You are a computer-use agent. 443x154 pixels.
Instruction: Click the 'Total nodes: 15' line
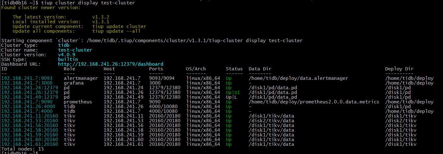click(22, 149)
